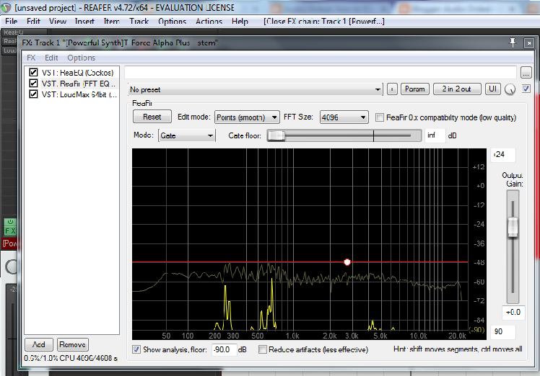Click the REAPER app icon in the title bar
Viewport: 540px width, 376px height.
click(x=6, y=7)
